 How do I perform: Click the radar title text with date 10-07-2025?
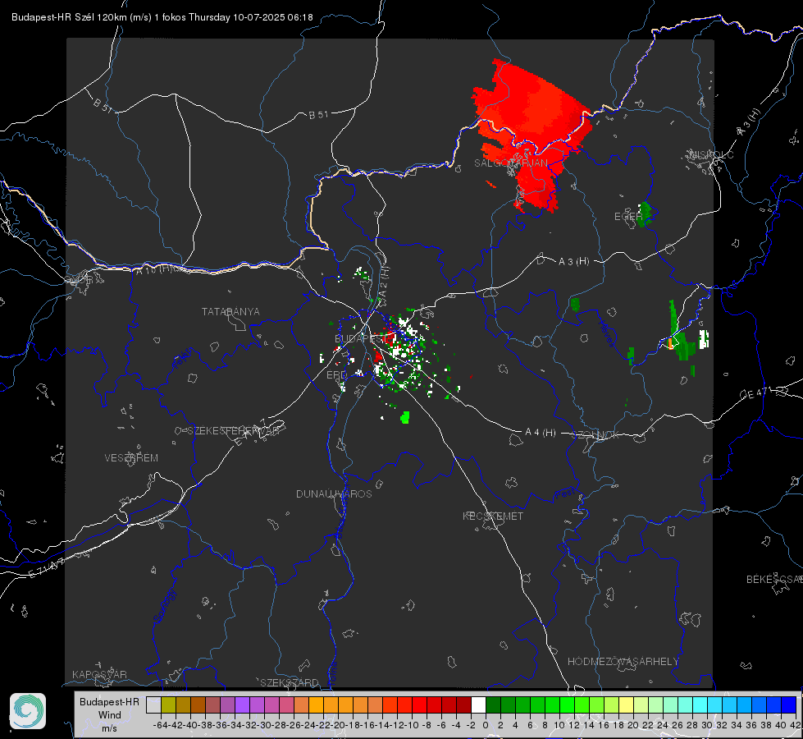click(162, 17)
